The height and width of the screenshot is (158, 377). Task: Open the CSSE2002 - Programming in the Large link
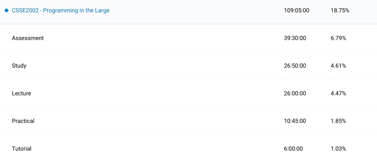61,11
